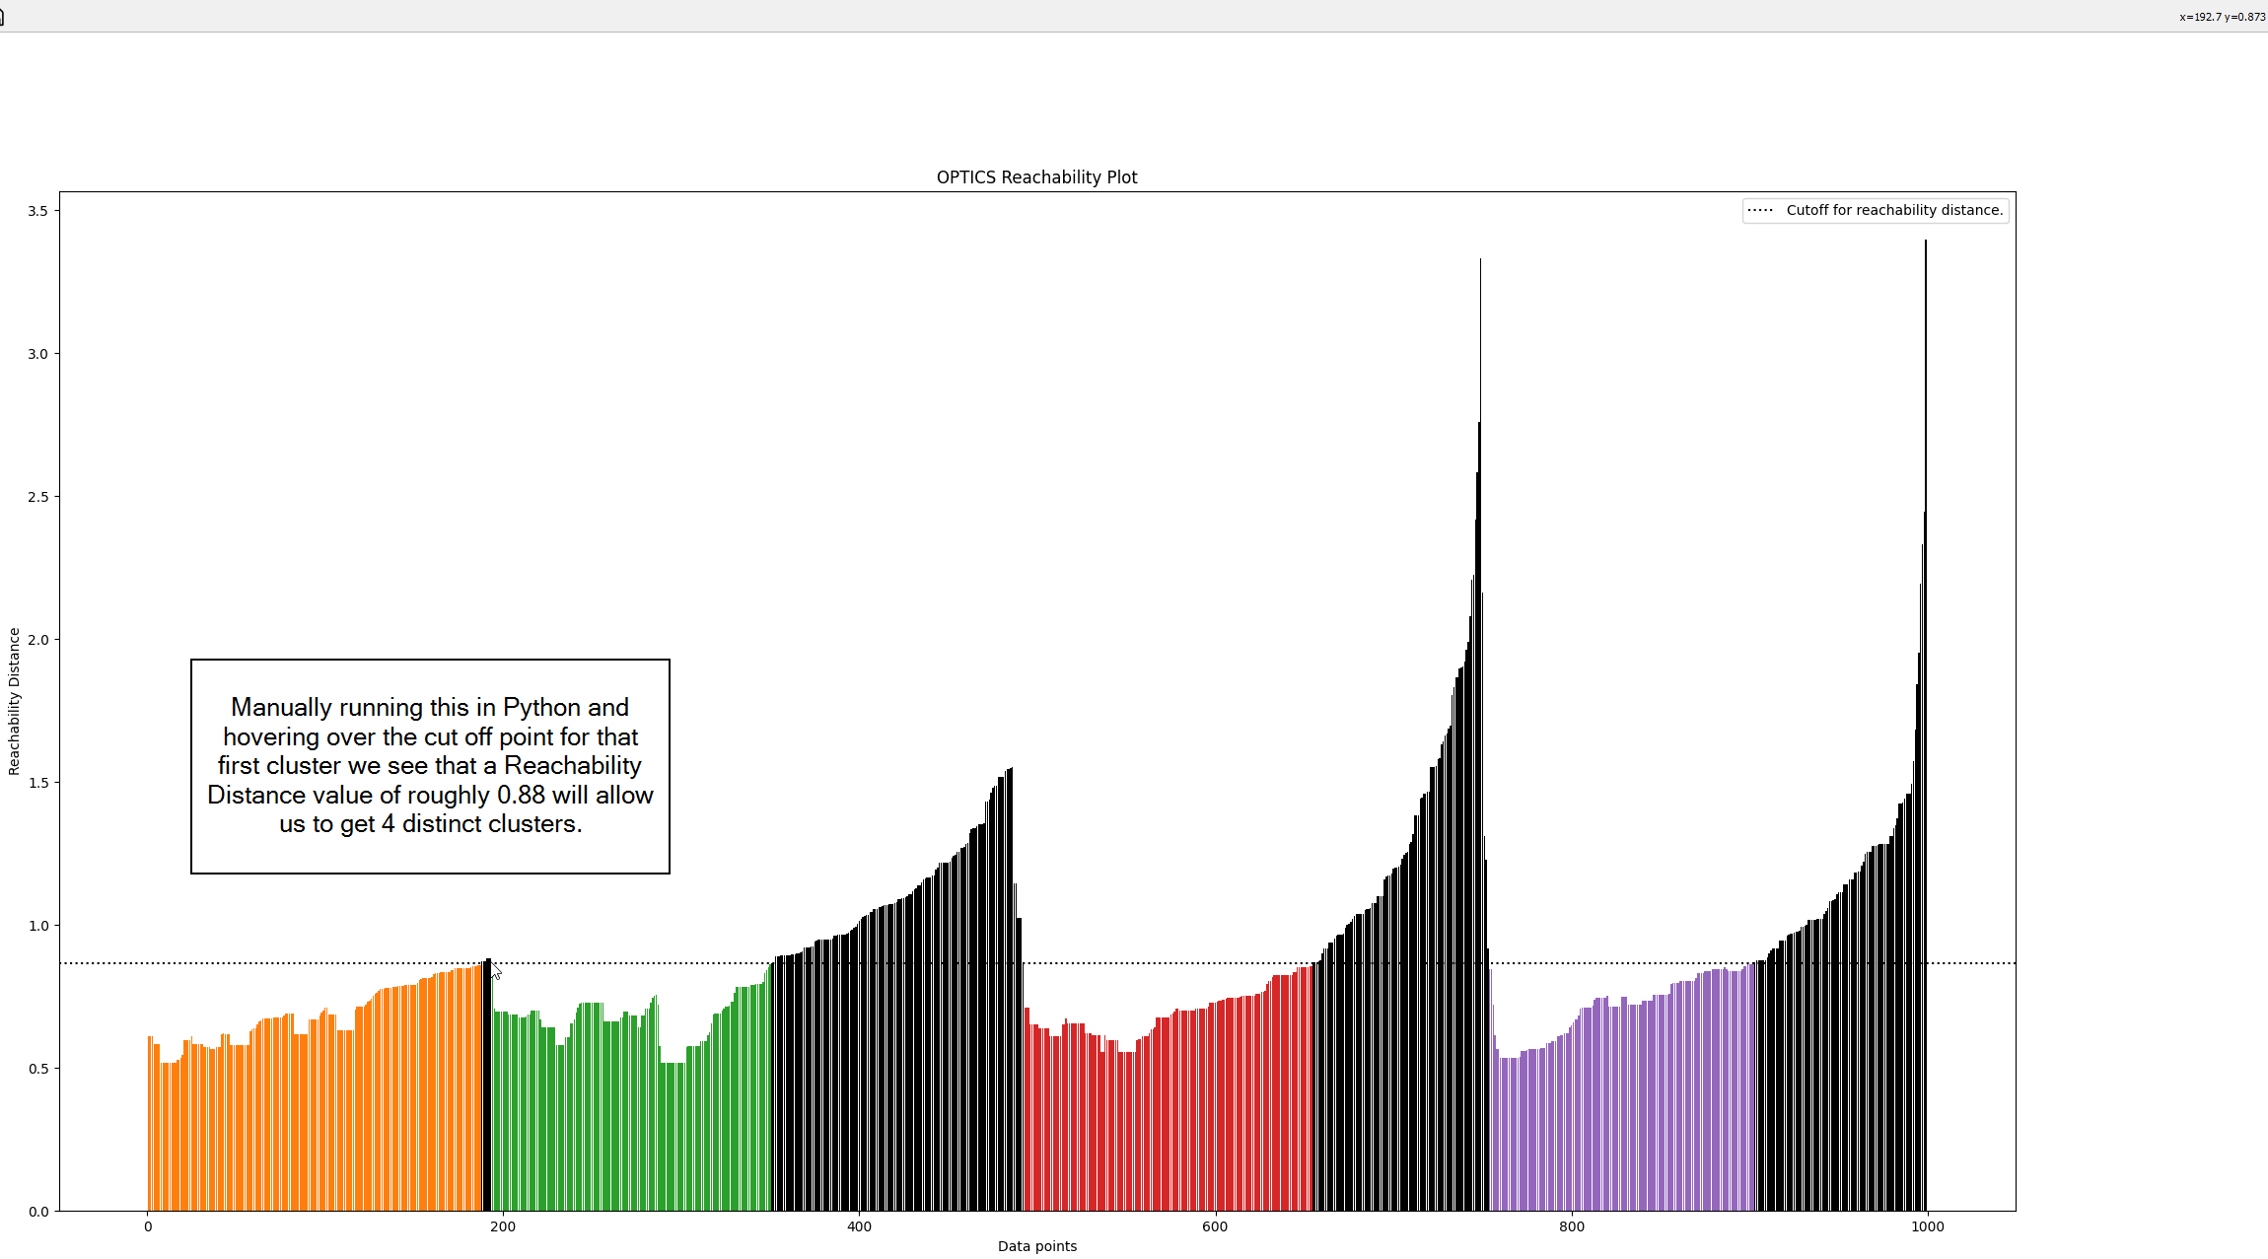The height and width of the screenshot is (1259, 2268).
Task: Click the 'Reachability Distance' y-axis label
Action: [14, 701]
